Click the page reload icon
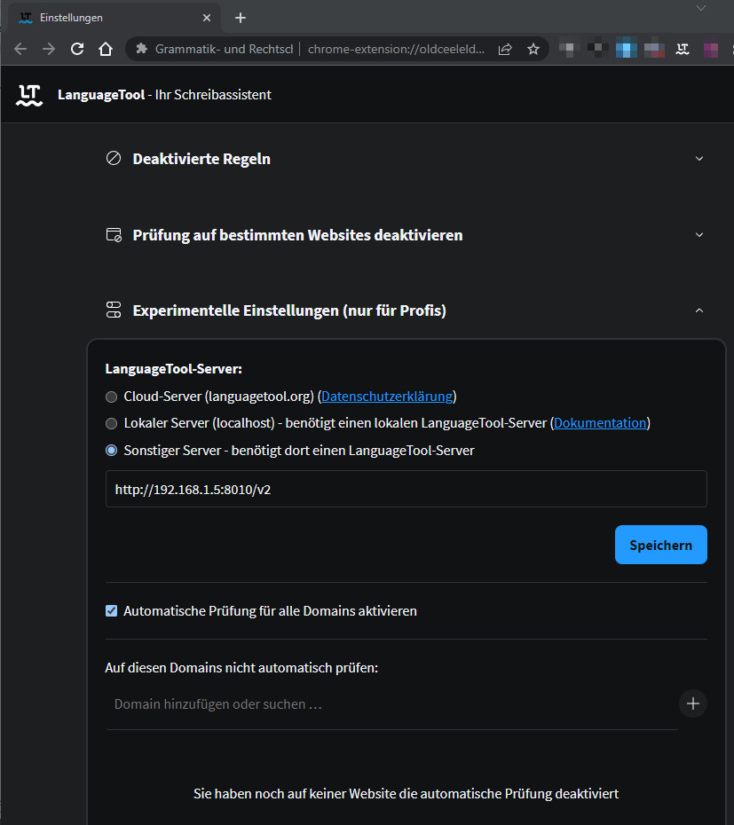Image resolution: width=734 pixels, height=825 pixels. coord(76,49)
